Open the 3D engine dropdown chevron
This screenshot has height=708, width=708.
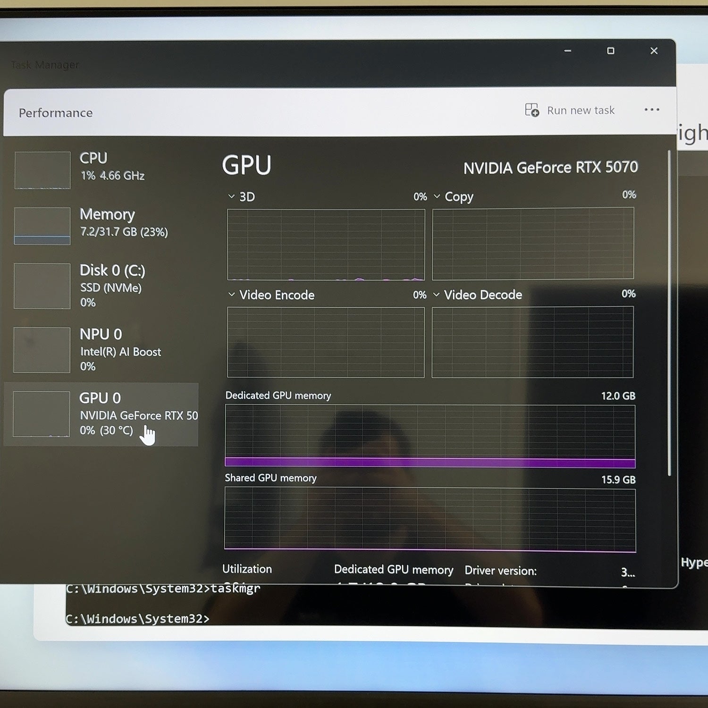point(231,196)
